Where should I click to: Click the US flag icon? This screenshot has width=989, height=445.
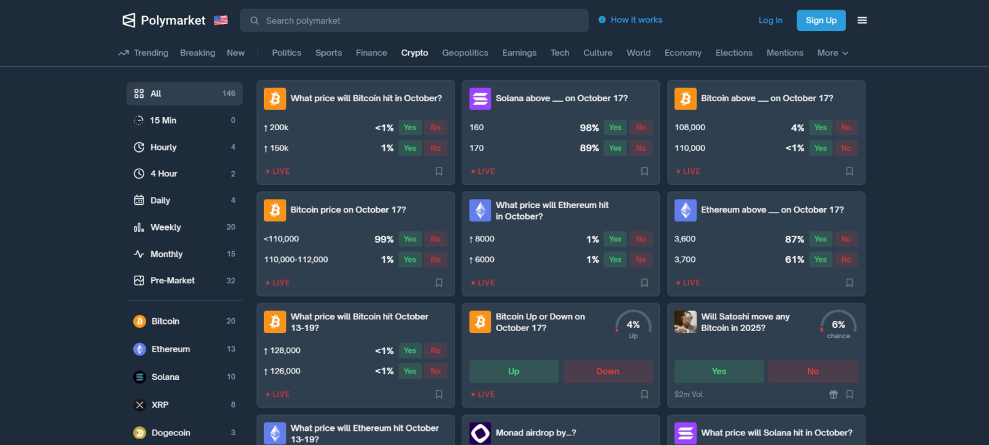(221, 21)
